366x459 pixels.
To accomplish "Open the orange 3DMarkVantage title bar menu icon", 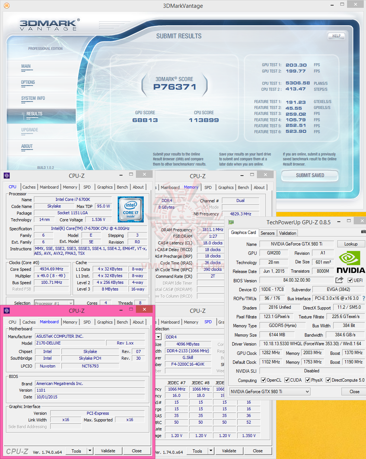I will [x=6, y=6].
